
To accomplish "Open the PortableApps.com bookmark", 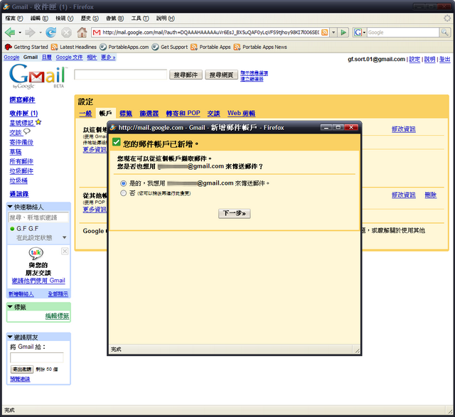I will [x=124, y=47].
